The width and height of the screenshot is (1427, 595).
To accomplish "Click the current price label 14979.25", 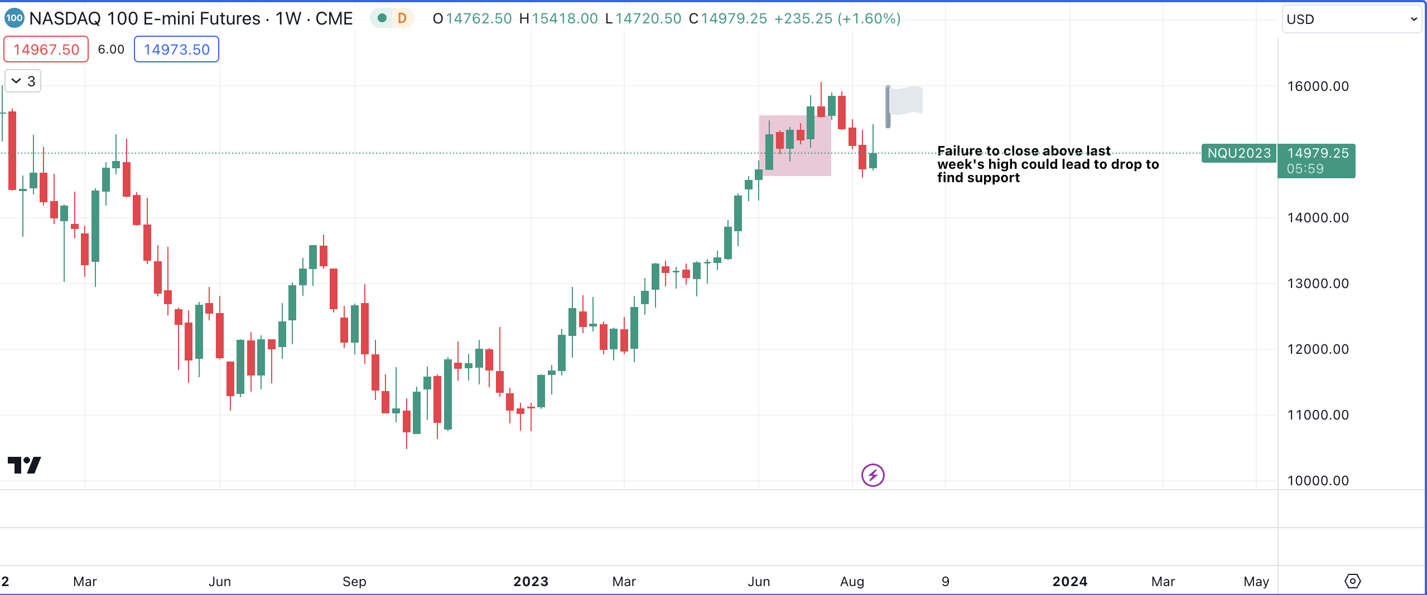I will tap(1317, 160).
